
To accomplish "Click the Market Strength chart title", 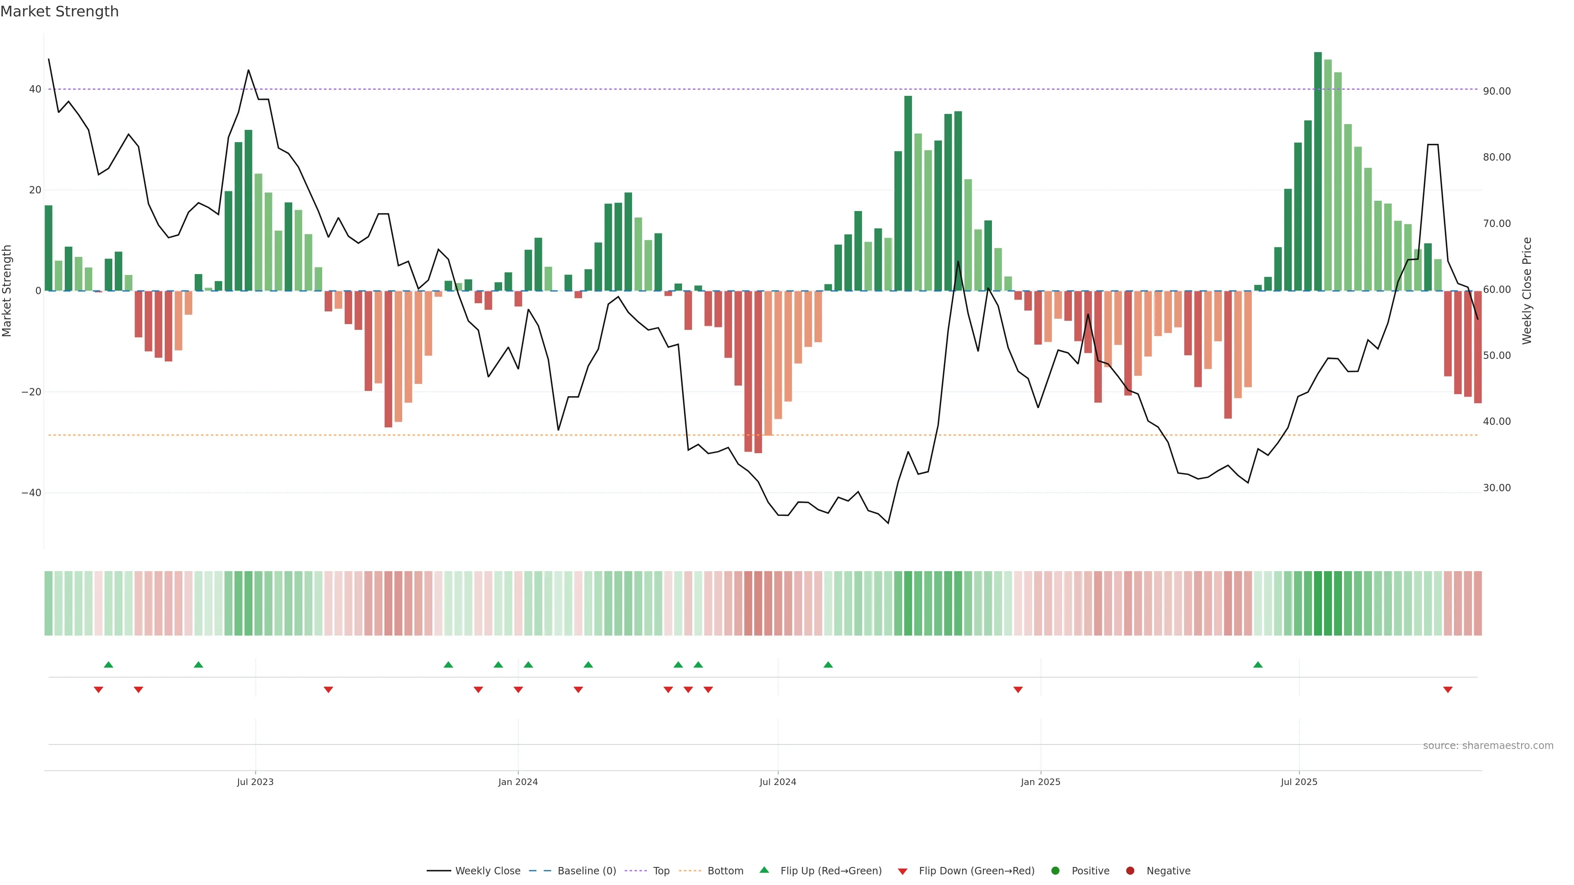I will click(59, 11).
